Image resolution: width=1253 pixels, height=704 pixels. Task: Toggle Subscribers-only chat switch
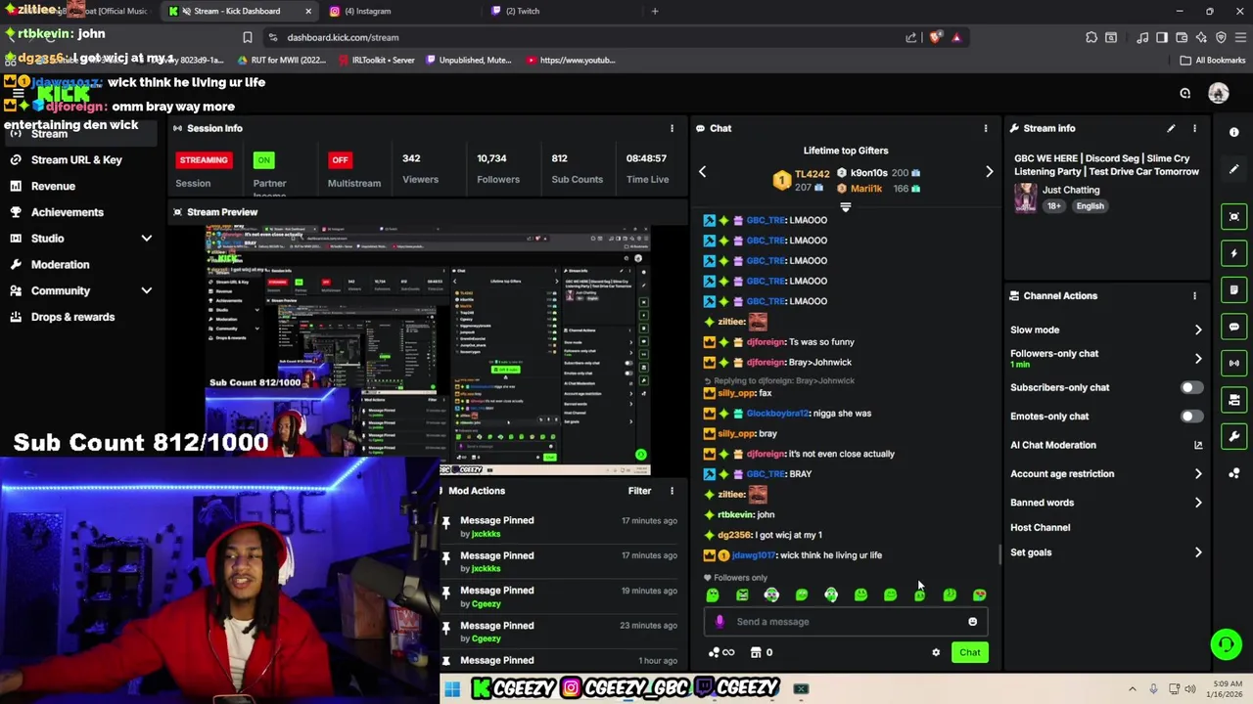click(1191, 387)
